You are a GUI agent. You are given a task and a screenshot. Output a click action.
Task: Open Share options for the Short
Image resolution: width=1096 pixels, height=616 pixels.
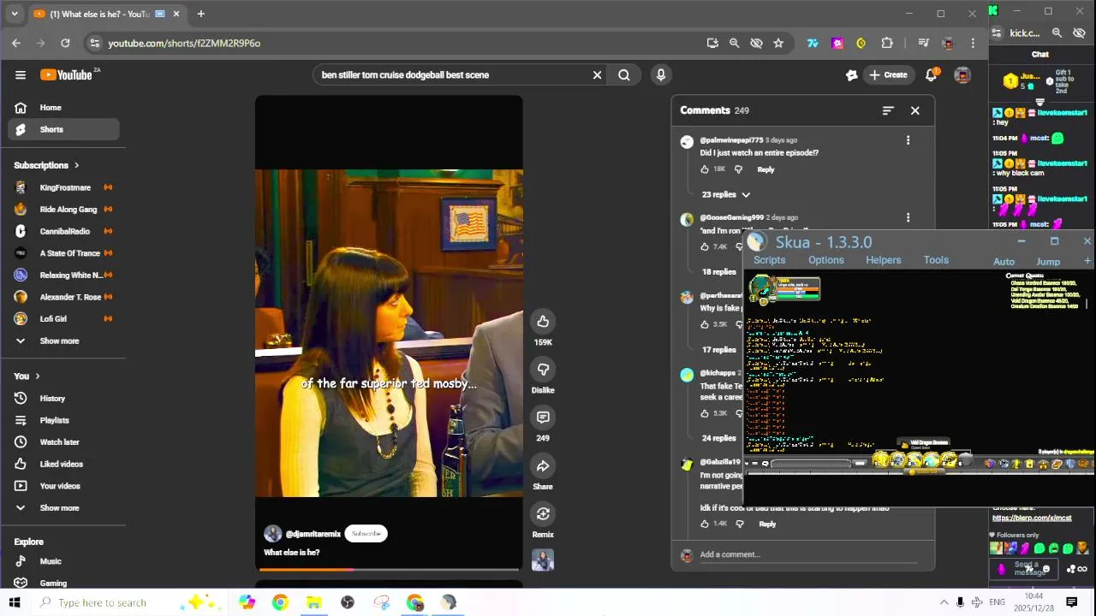(543, 466)
